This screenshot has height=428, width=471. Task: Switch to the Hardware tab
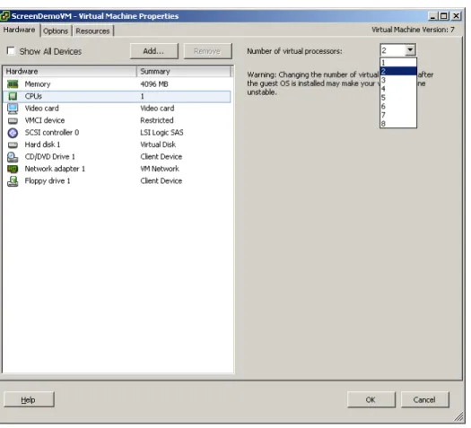[x=19, y=30]
